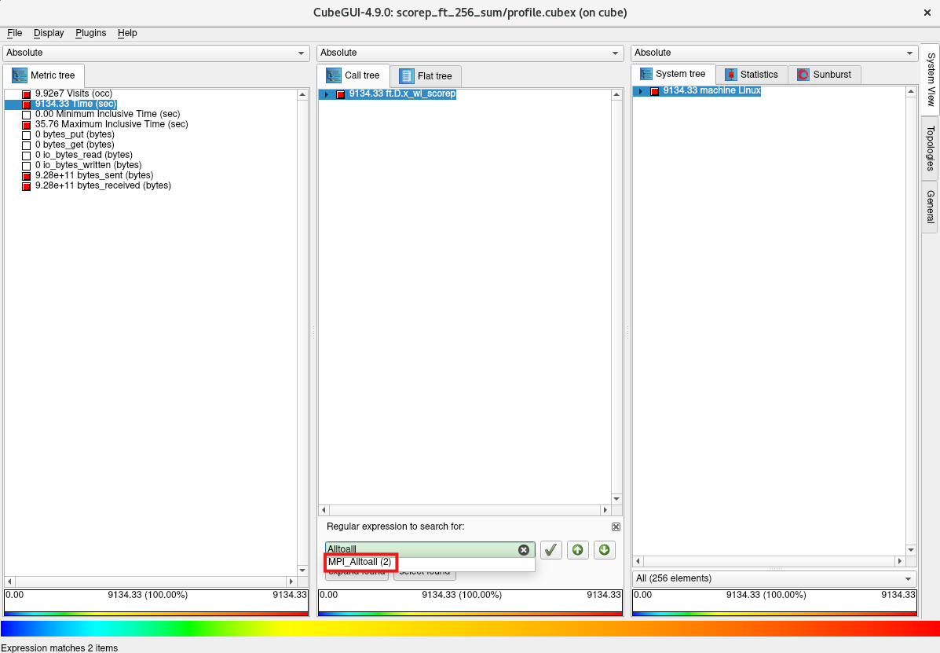
Task: Expand the ft.D.x_wl_scorep call tree node
Action: (x=327, y=94)
